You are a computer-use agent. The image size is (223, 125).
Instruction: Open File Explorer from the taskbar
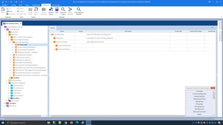tap(49, 123)
